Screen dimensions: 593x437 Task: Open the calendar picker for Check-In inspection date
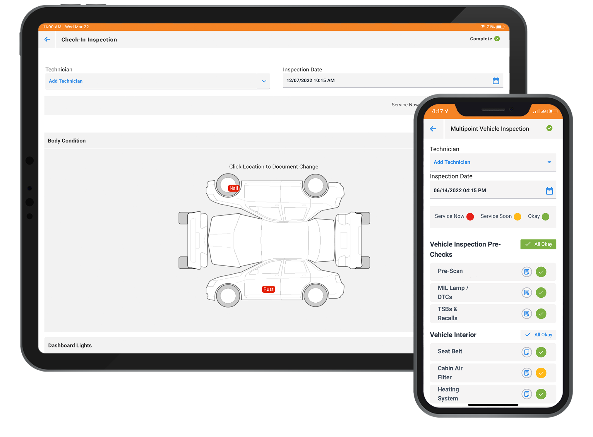(496, 81)
